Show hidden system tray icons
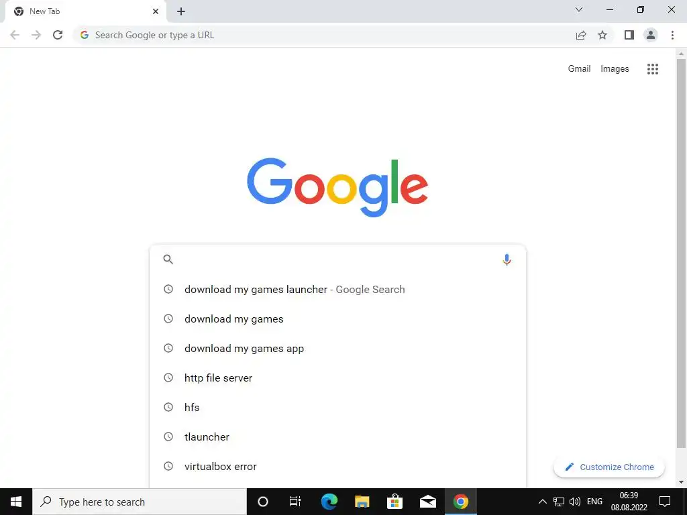Viewport: 687px width, 515px height. pyautogui.click(x=542, y=502)
